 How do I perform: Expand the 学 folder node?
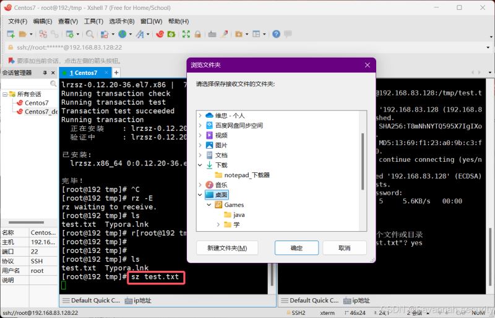pyautogui.click(x=218, y=224)
